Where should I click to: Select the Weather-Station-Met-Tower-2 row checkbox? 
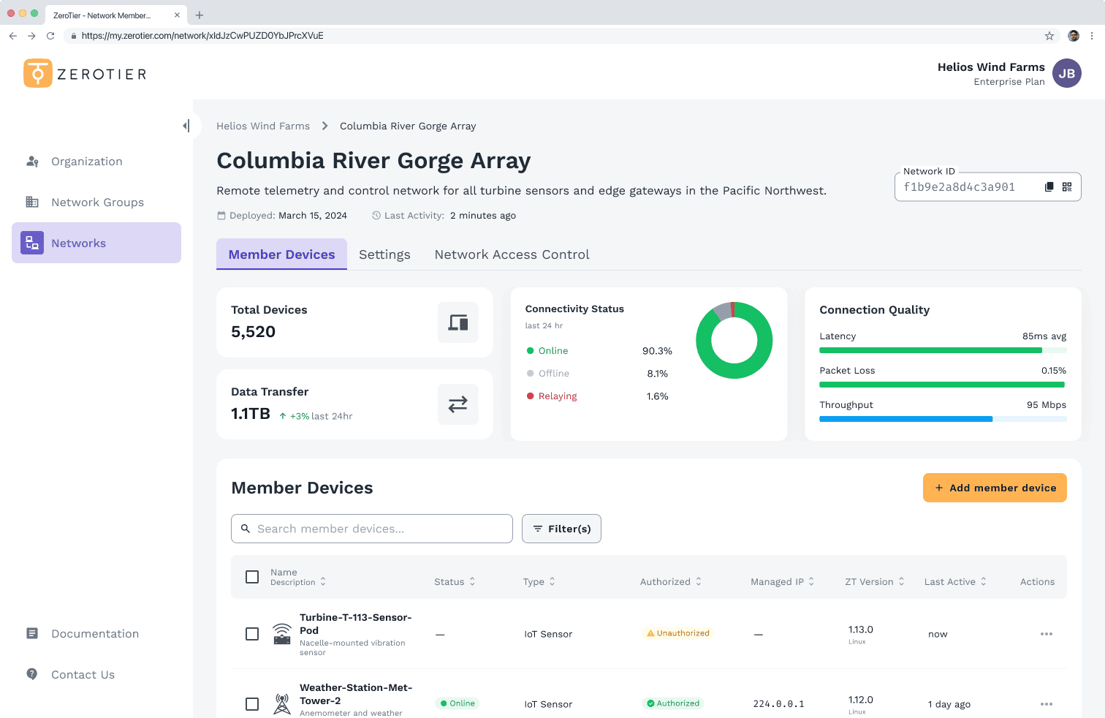(252, 704)
